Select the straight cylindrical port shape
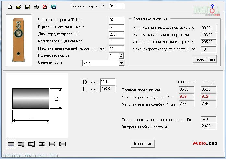 11,144
